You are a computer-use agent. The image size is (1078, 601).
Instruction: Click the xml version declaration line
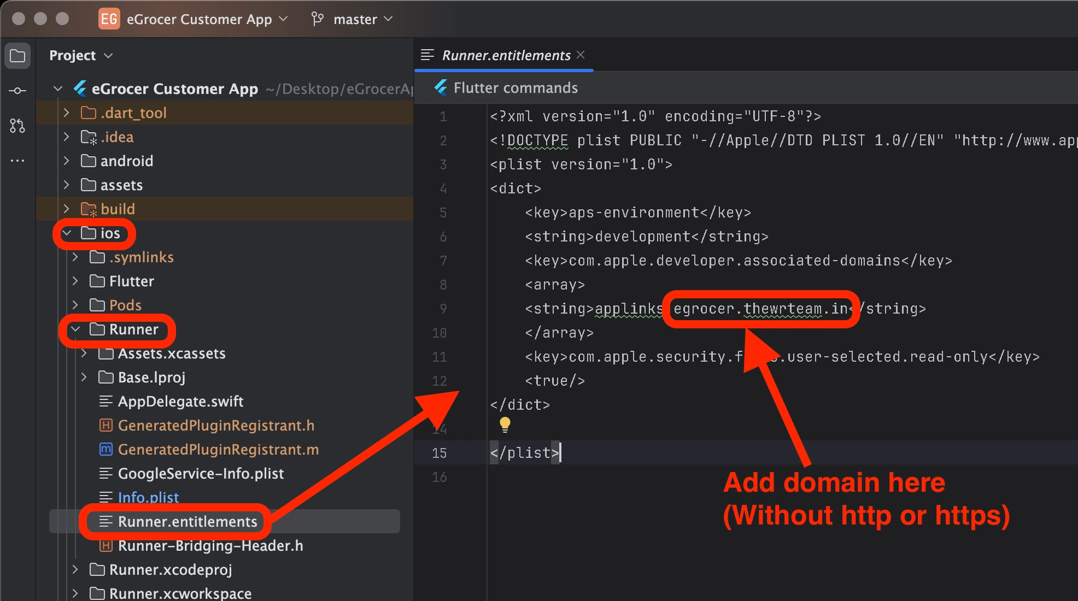tap(655, 116)
